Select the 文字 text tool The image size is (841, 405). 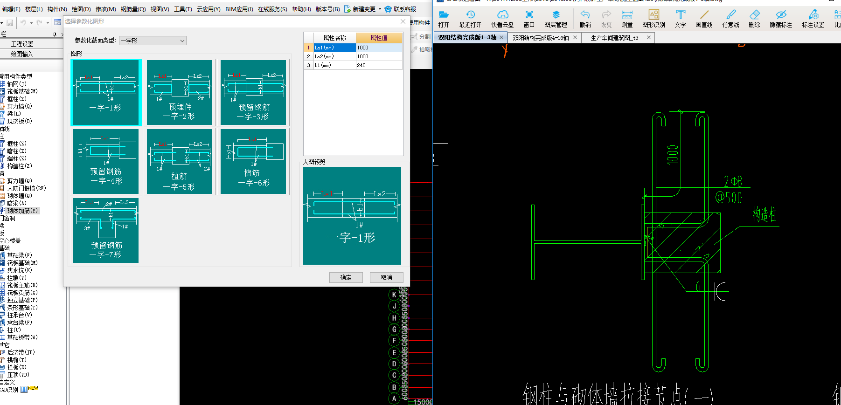680,19
